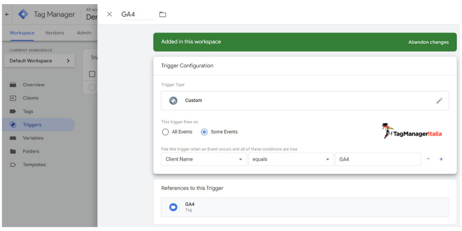Viewport: 462px width, 231px height.
Task: Click the blue tag icon in References
Action: tap(173, 207)
